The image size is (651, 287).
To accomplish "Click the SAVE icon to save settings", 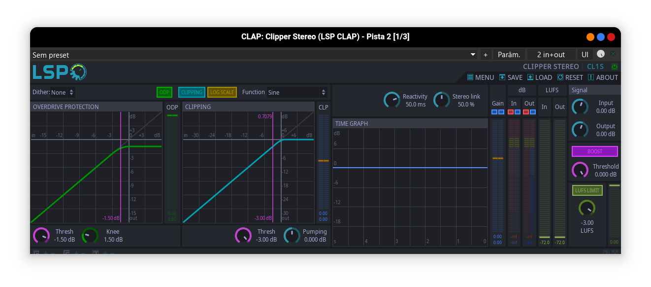I will [x=511, y=77].
